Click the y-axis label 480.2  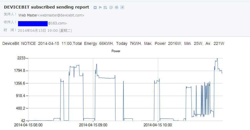(20, 108)
